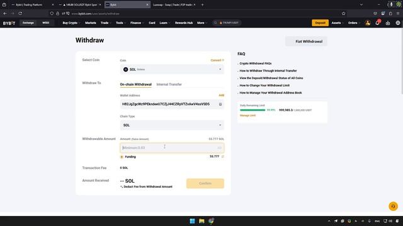
Task: Switch to the swap trading browser tab
Action: 174,4
